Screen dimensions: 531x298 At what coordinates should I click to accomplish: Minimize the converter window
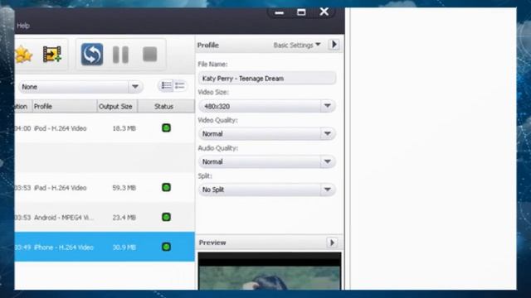[x=280, y=13]
